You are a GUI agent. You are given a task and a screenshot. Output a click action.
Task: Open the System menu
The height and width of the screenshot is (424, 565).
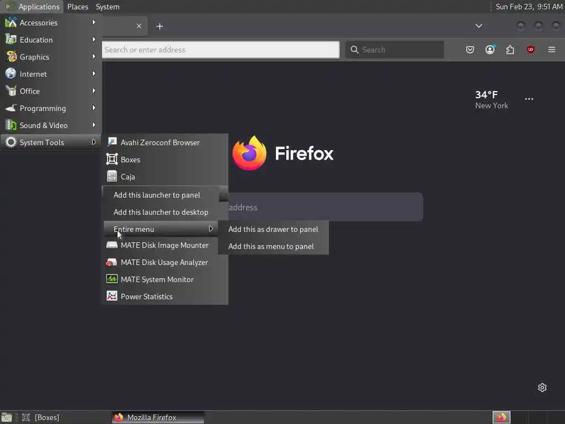[108, 7]
